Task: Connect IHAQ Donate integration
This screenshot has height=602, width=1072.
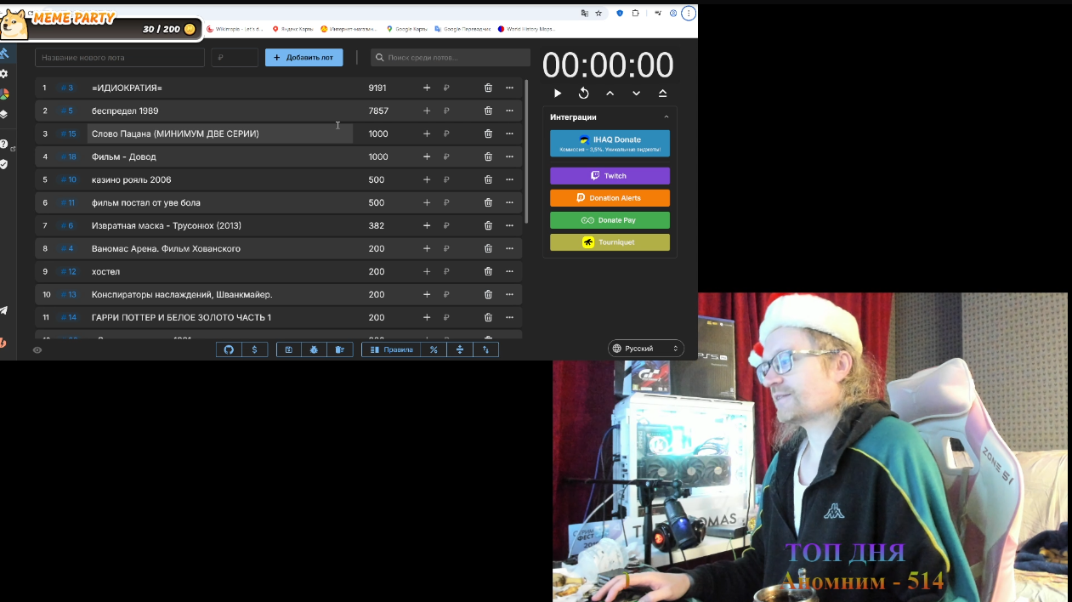Action: click(x=610, y=143)
